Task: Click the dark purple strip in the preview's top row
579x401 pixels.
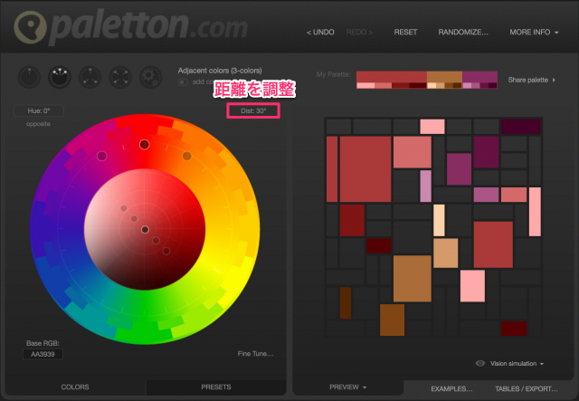Action: [x=521, y=127]
